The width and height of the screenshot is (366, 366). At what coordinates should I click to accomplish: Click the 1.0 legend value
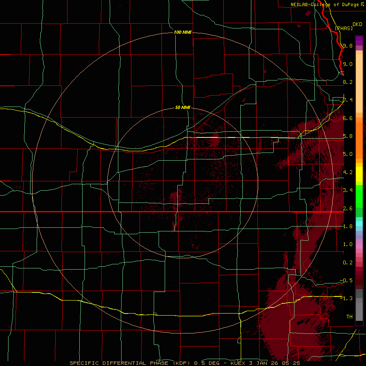tap(348, 244)
